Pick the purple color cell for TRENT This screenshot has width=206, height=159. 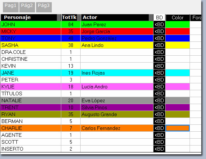(178, 107)
